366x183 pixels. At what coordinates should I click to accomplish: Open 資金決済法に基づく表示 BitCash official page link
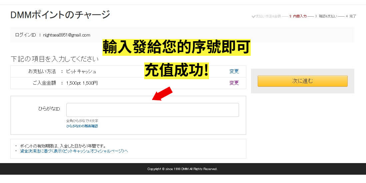coord(74,151)
